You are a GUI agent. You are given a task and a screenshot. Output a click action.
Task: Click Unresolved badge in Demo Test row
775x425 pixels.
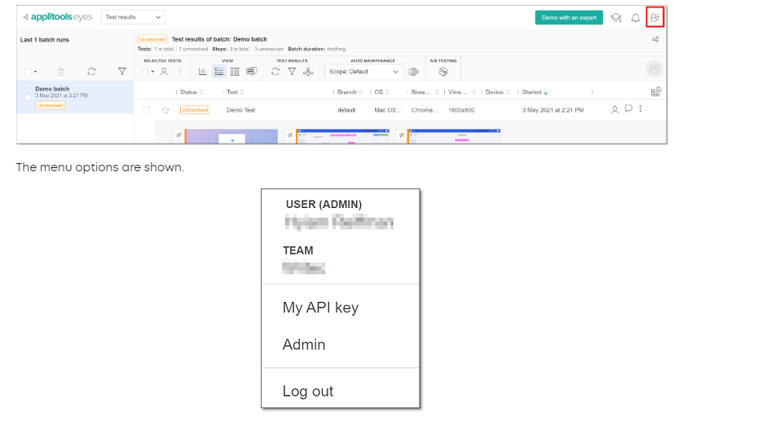[195, 110]
